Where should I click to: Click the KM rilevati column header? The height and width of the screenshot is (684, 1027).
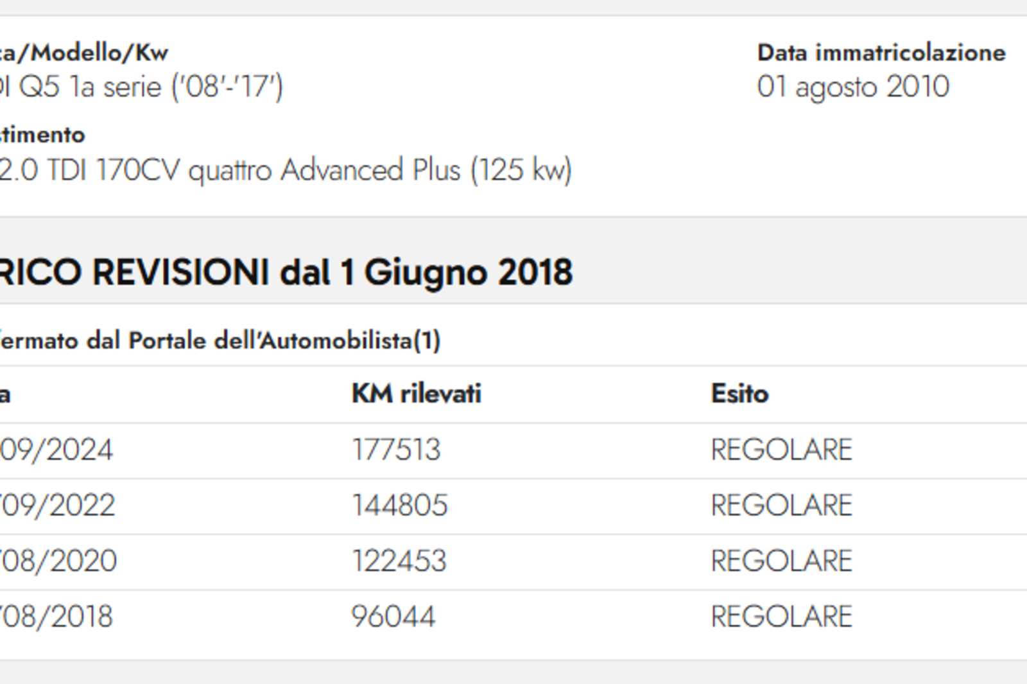pyautogui.click(x=416, y=394)
